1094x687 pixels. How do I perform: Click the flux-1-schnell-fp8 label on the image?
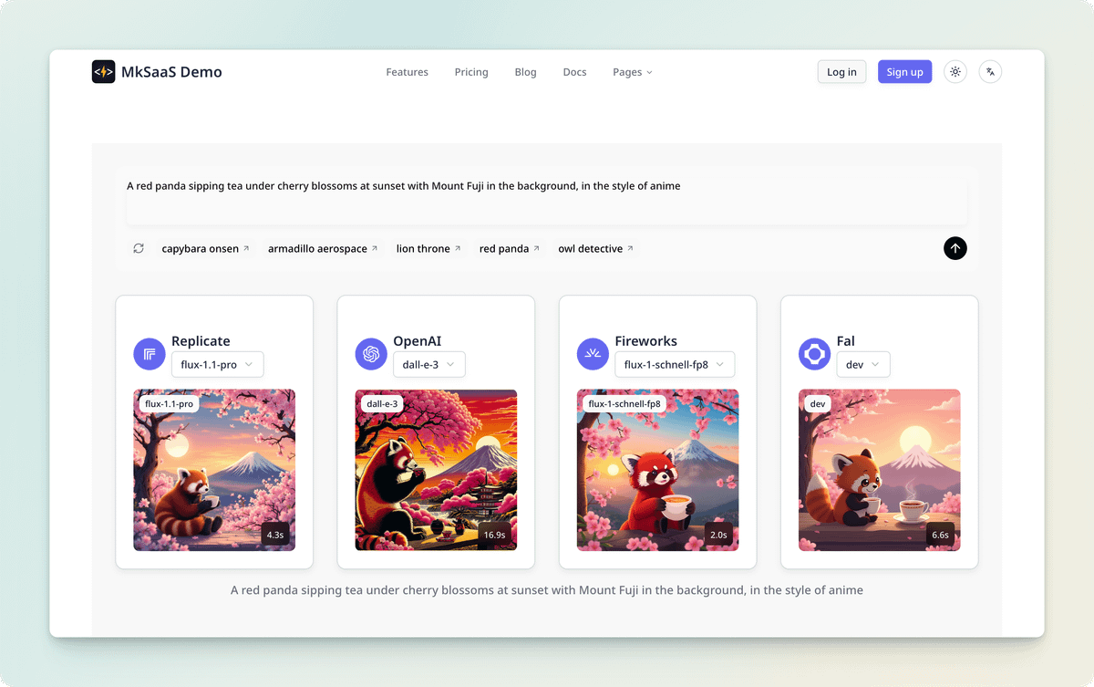click(x=625, y=403)
